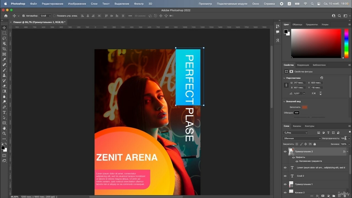352x198 pixels.
Task: Click the Заполнить fill color swatch
Action: [x=304, y=107]
